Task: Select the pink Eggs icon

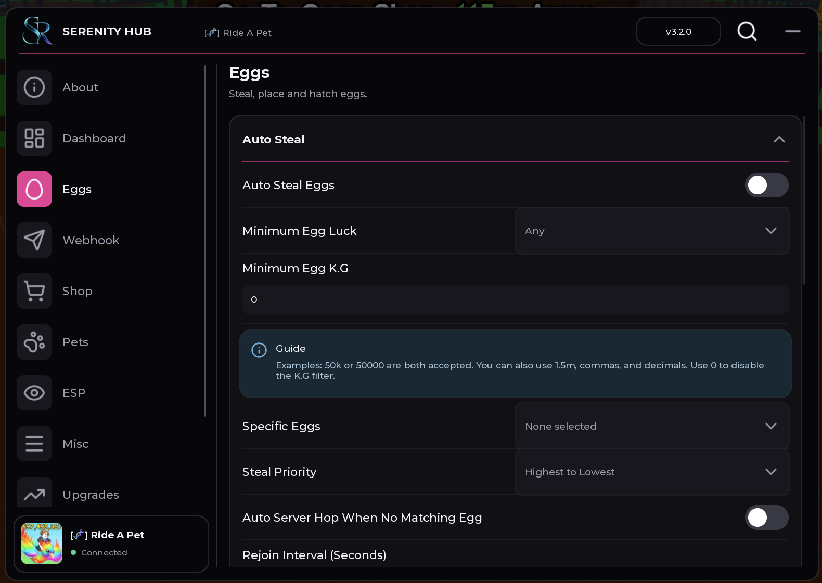Action: pyautogui.click(x=34, y=189)
